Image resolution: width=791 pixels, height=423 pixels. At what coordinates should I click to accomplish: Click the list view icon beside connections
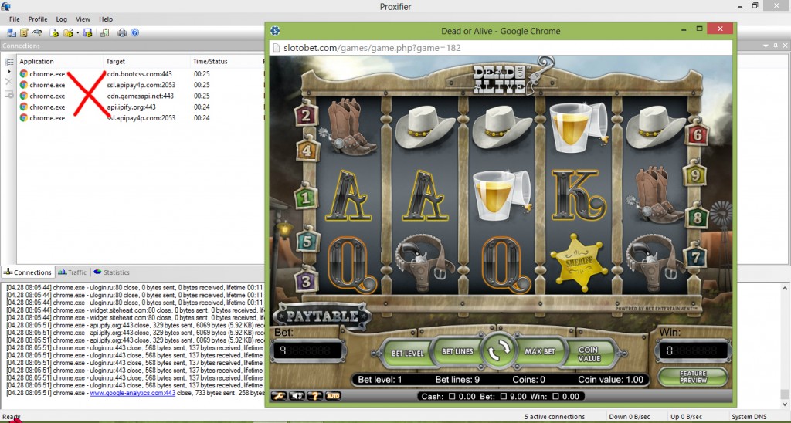(9, 62)
